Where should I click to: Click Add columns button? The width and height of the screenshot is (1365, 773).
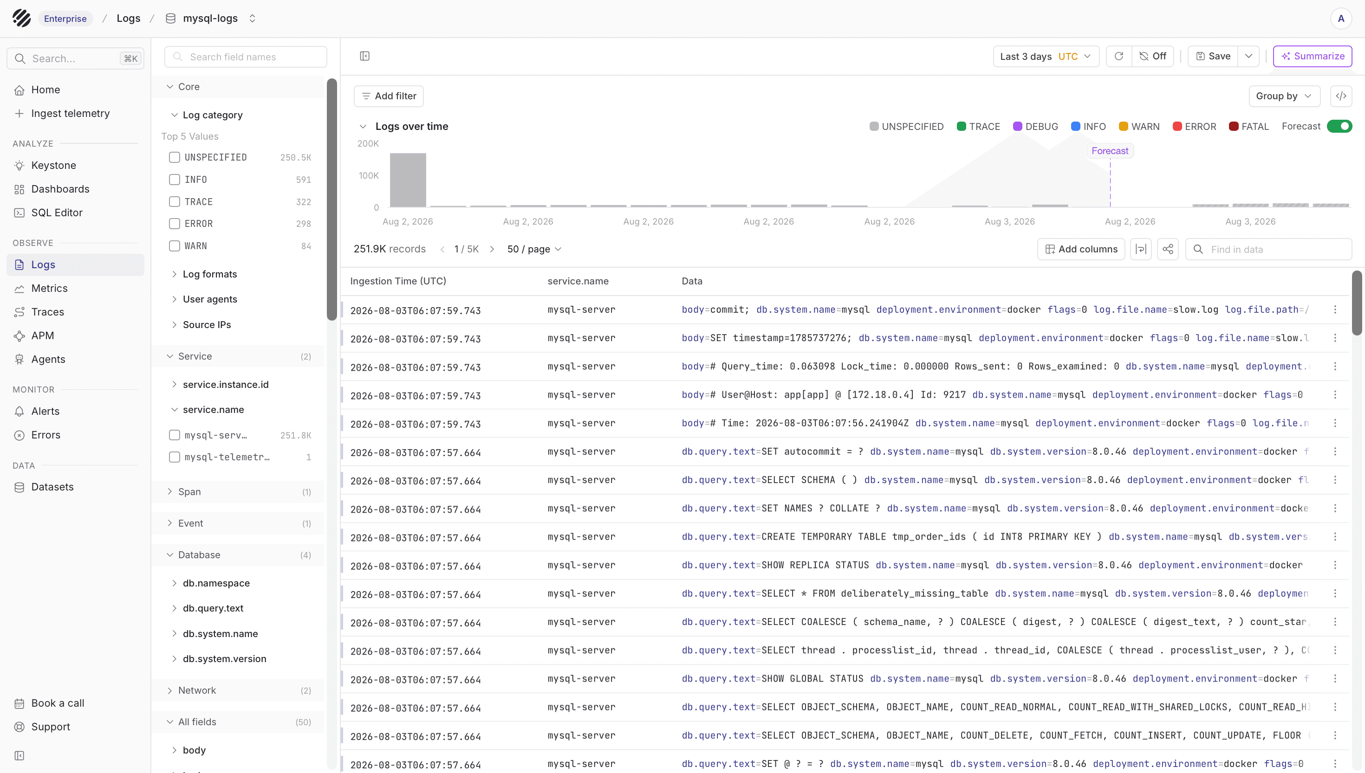1081,249
